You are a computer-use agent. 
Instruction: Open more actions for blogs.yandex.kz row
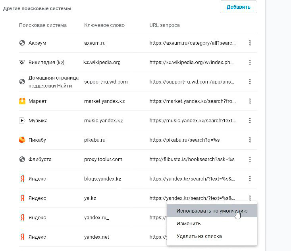coord(250,179)
